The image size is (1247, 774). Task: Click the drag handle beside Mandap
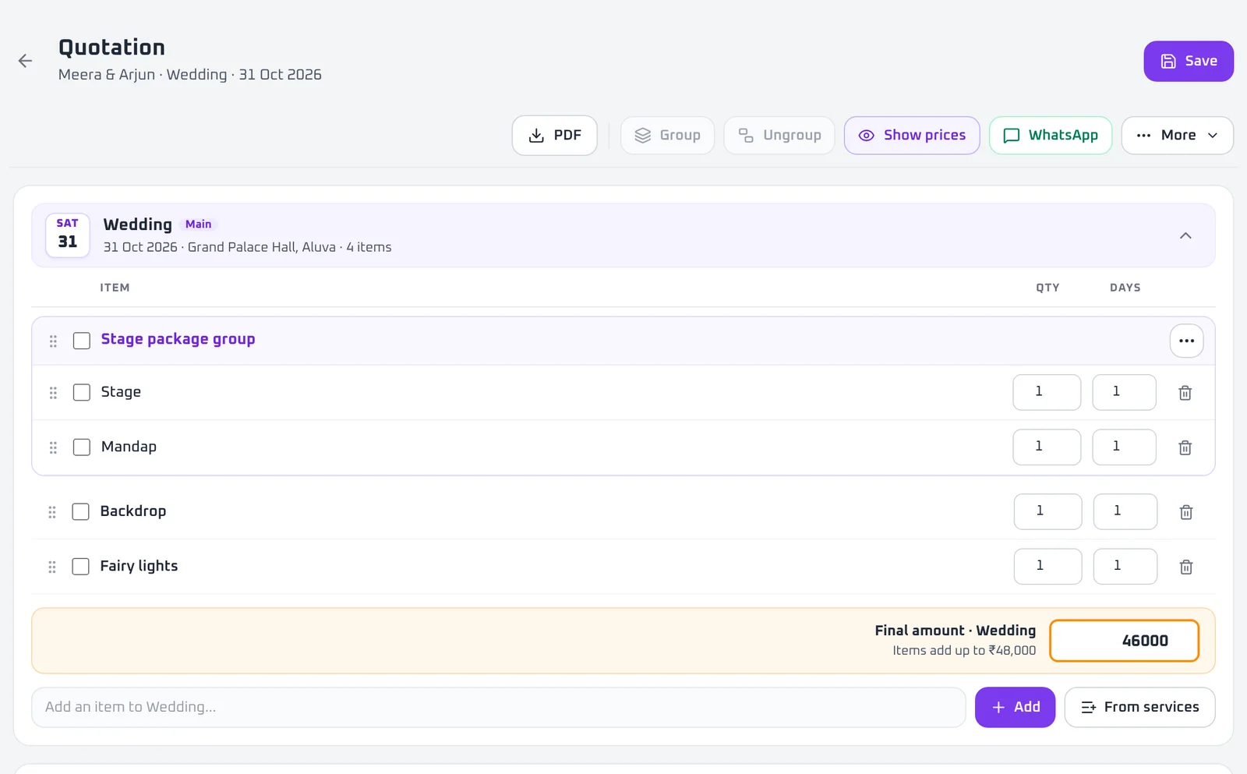click(53, 447)
